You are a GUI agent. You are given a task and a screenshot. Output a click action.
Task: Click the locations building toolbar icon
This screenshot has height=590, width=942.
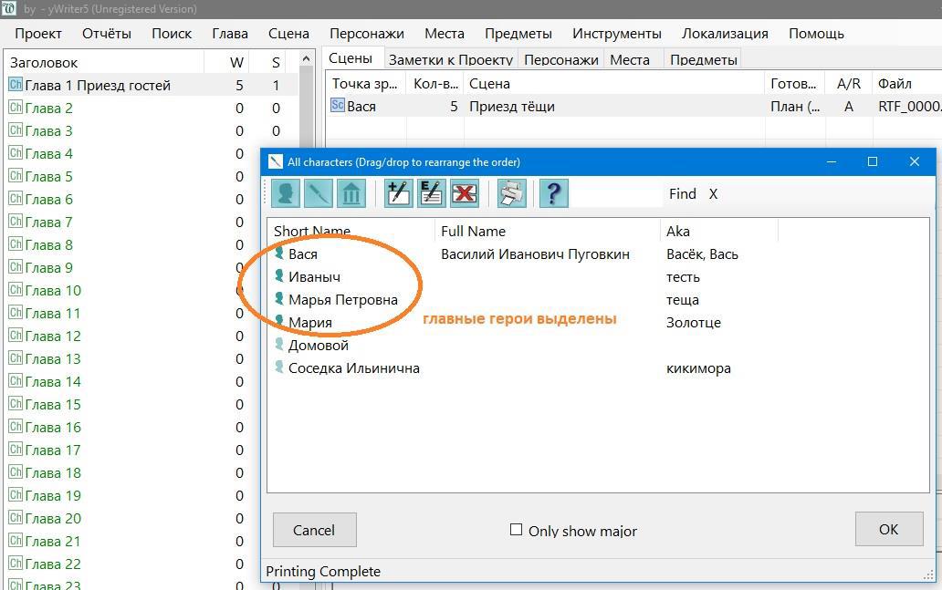(x=351, y=193)
